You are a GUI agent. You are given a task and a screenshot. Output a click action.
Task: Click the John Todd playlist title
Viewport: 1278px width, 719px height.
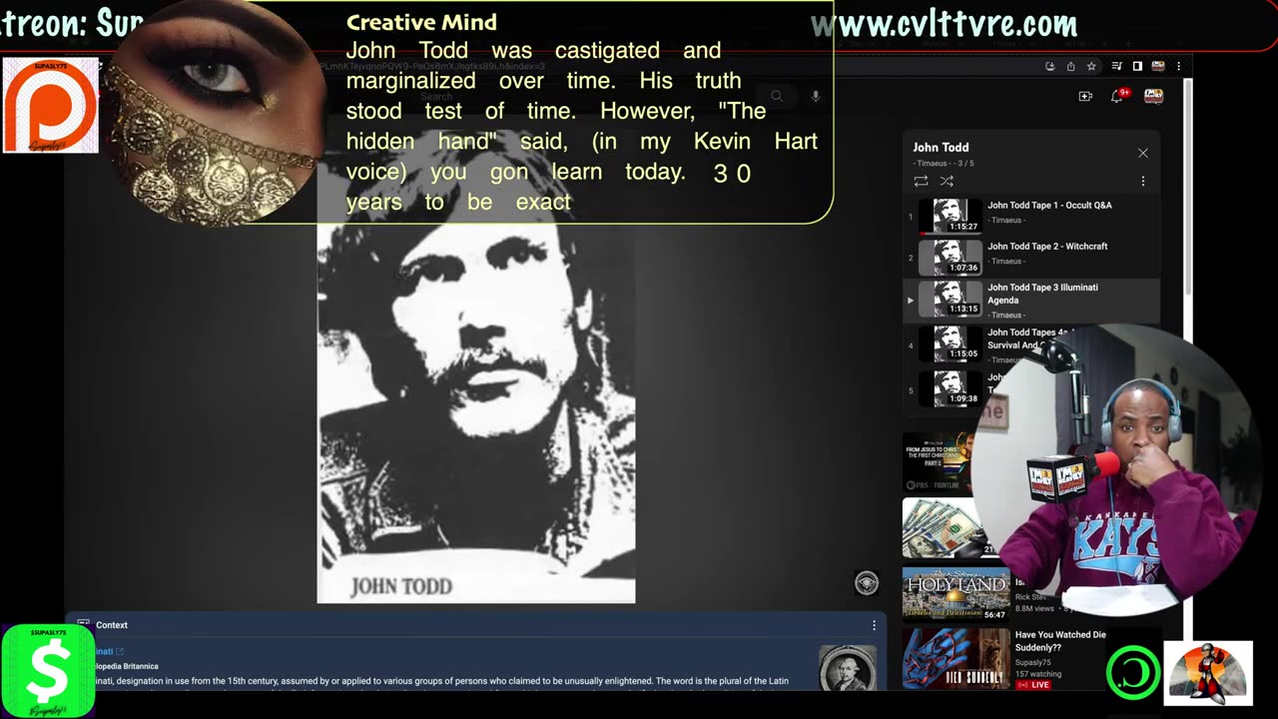941,147
